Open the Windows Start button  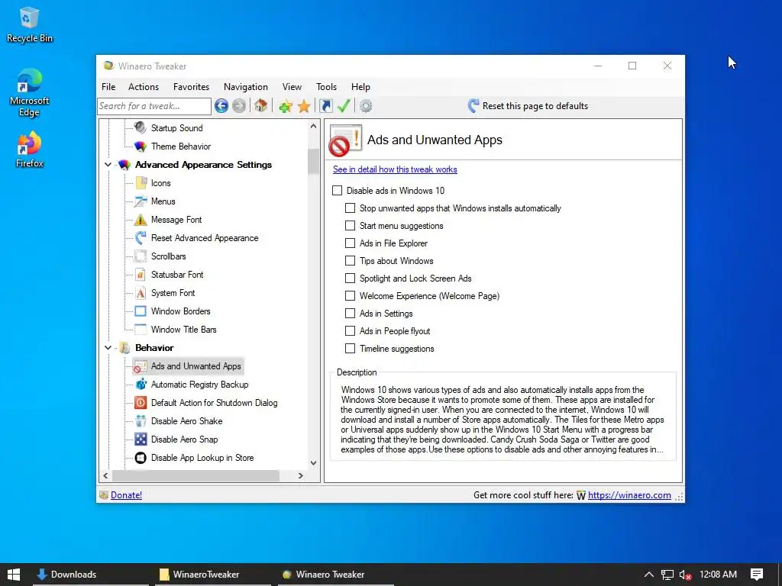[x=14, y=575]
